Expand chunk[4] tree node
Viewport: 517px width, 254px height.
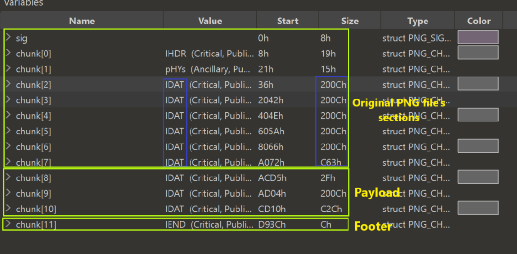(x=9, y=115)
